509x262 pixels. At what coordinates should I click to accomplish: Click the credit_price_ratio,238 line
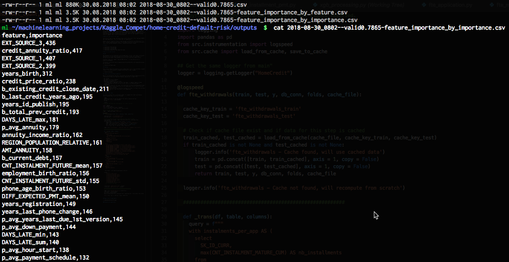click(x=39, y=81)
